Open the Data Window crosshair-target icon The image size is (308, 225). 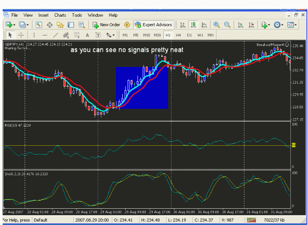point(49,25)
